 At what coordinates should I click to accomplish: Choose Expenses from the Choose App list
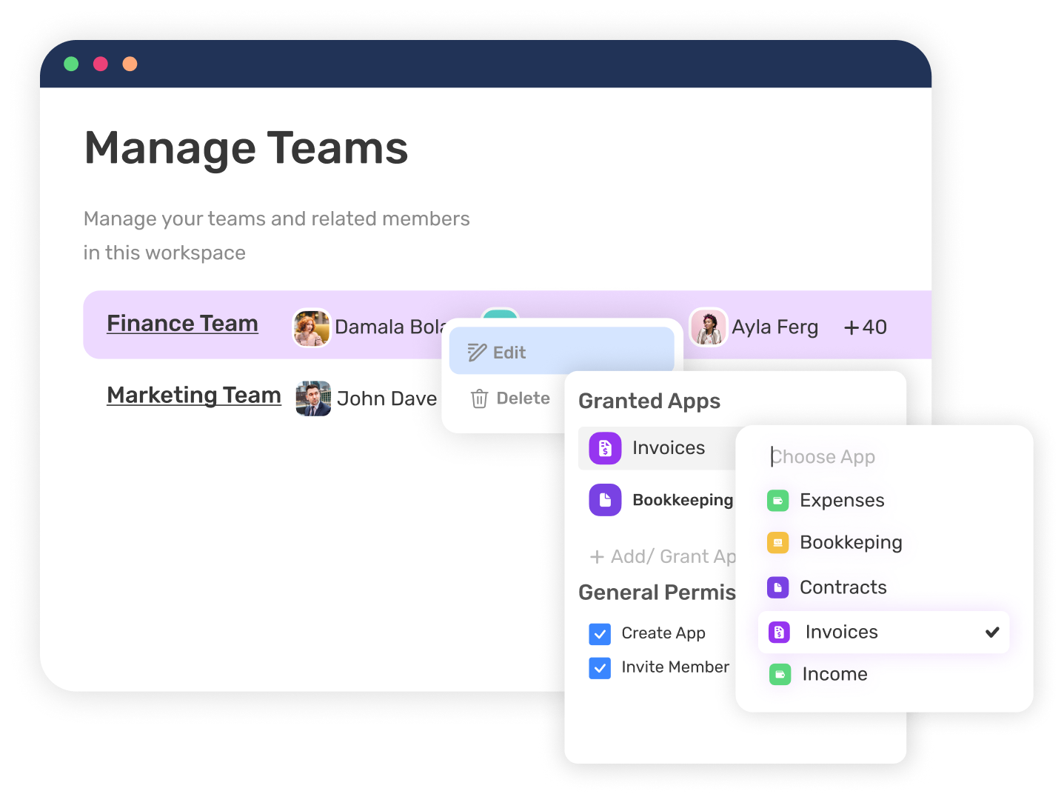842,501
